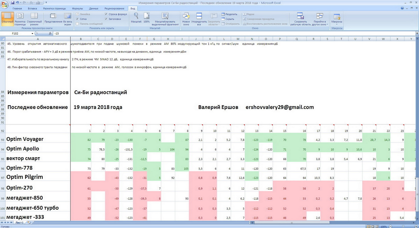Viewport: 419px width, 228px height.
Task: Click the formula bar showing -15
Action: (x=234, y=34)
